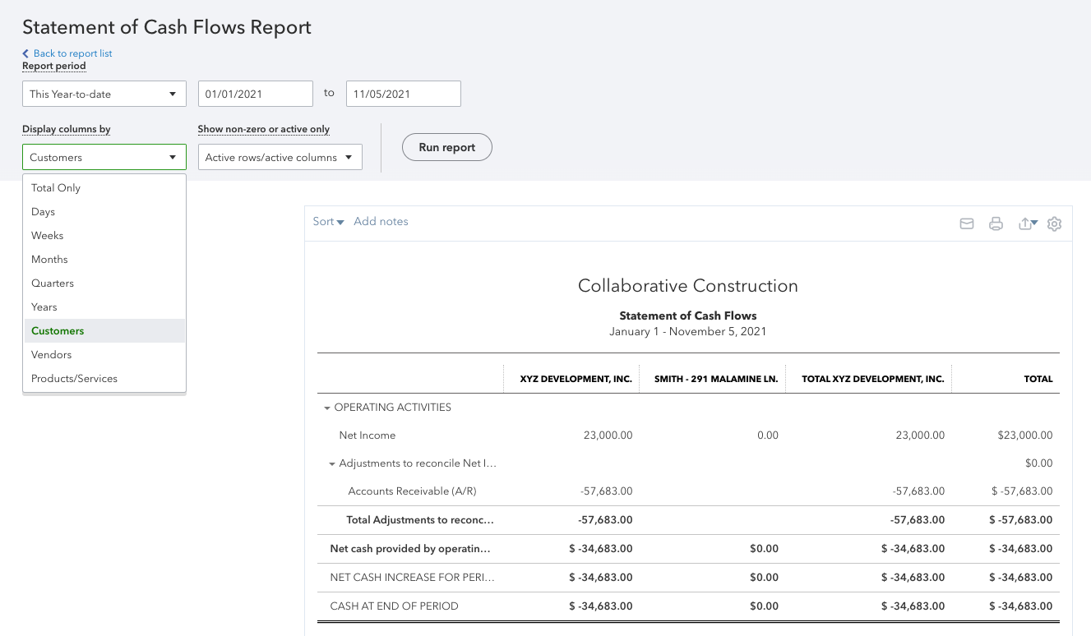Collapse the Adjustments to reconcile Net Income section

[x=335, y=463]
